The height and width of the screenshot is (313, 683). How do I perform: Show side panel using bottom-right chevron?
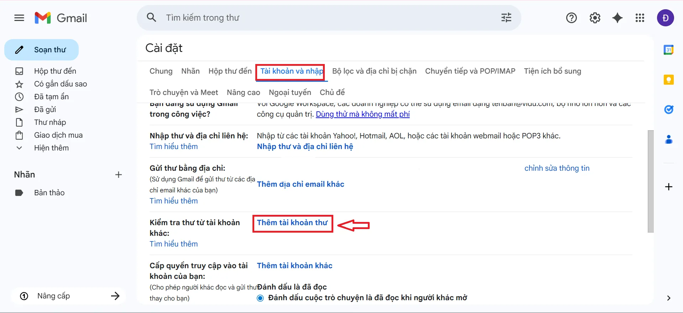668,298
